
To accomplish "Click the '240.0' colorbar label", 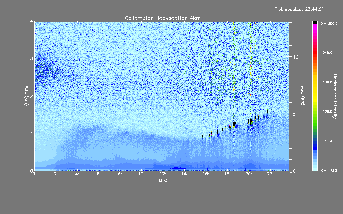I will pyautogui.click(x=328, y=53).
